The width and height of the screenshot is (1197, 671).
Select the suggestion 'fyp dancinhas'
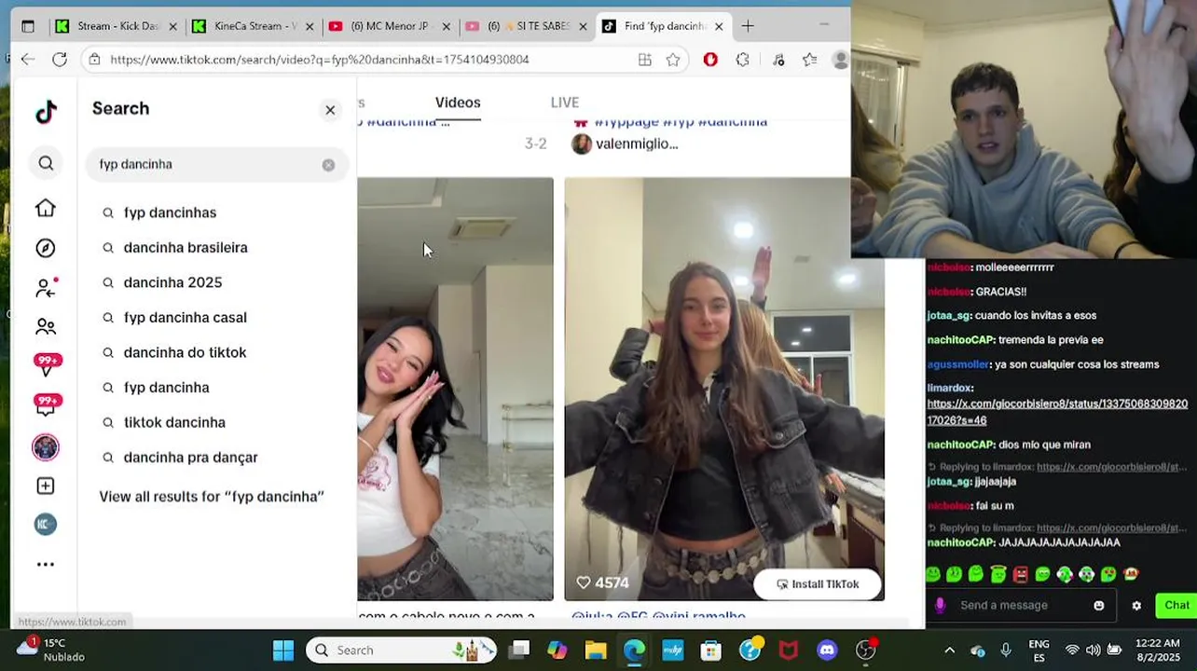[x=171, y=212]
